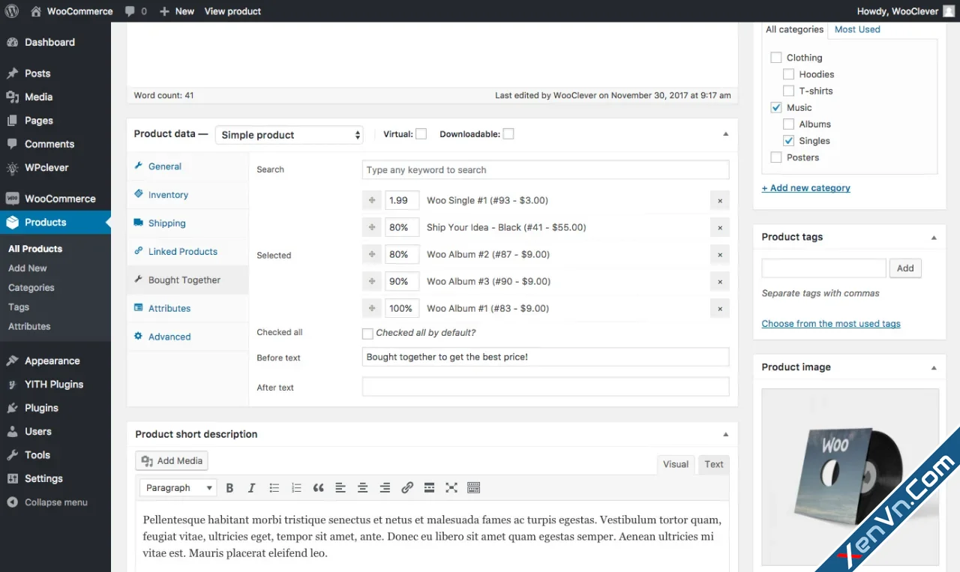This screenshot has height=572, width=960.
Task: Open the Paragraph format dropdown
Action: 178,488
